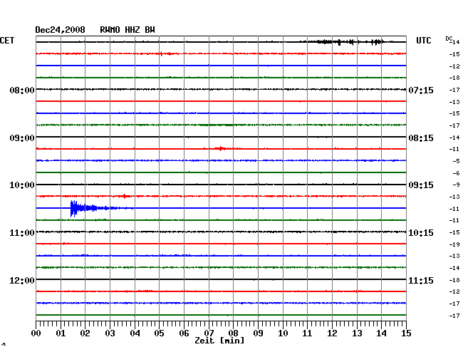Click the 02 minute axis label
This screenshot has width=463, height=352.
(85, 333)
